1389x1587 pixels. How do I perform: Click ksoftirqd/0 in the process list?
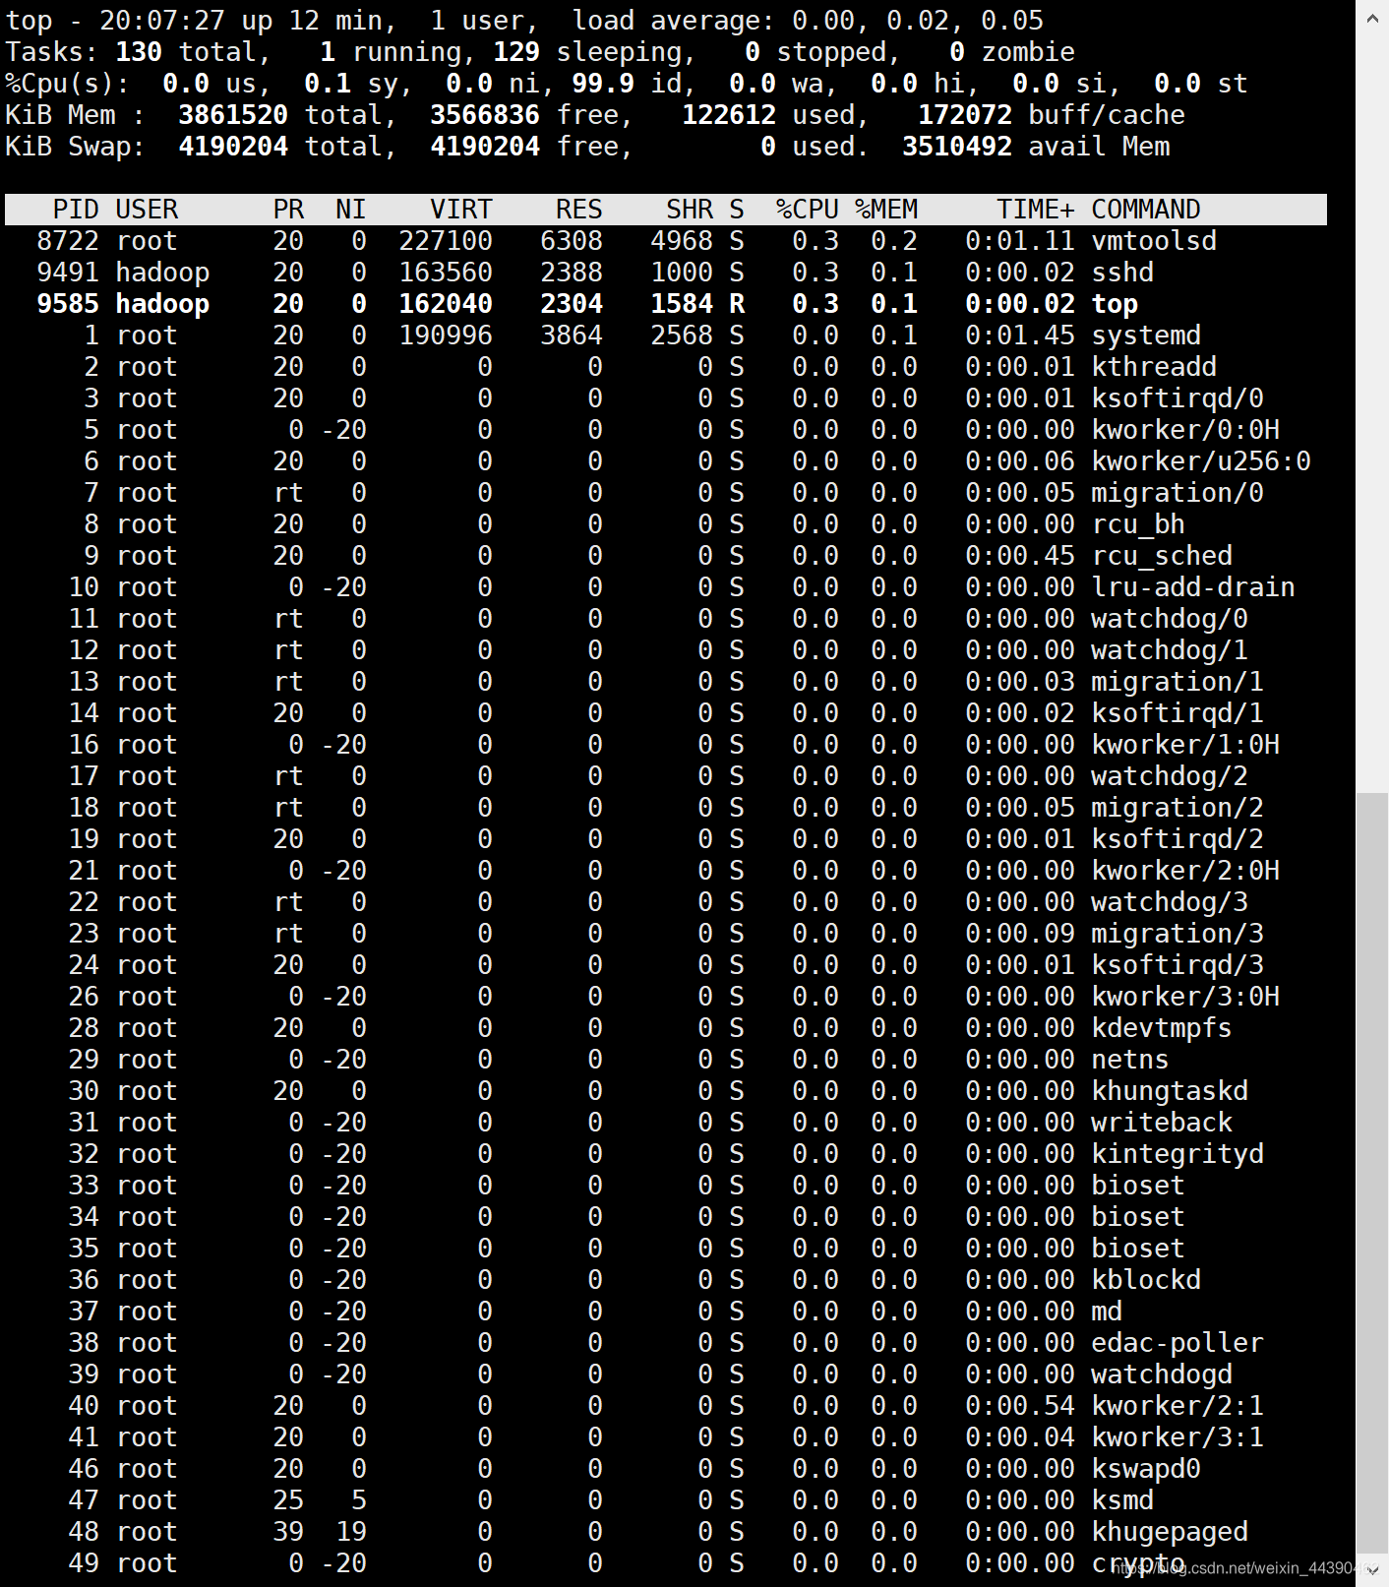pos(1178,398)
